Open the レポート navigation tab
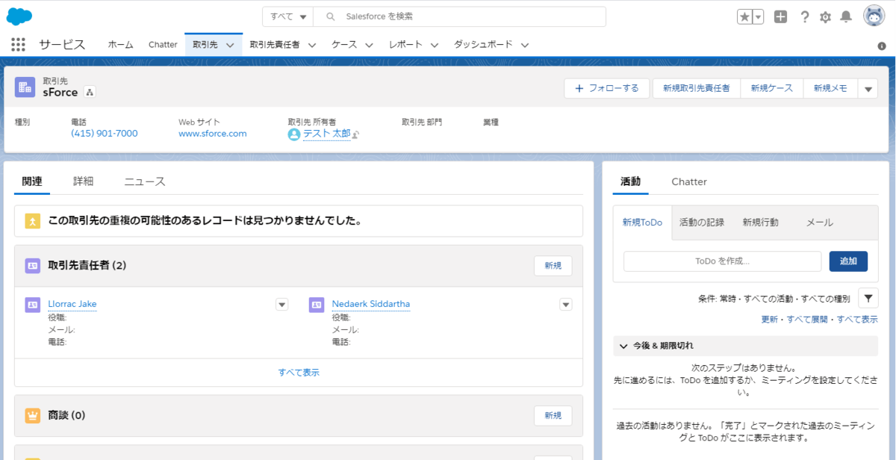Screen dimensions: 896x460 [405, 45]
